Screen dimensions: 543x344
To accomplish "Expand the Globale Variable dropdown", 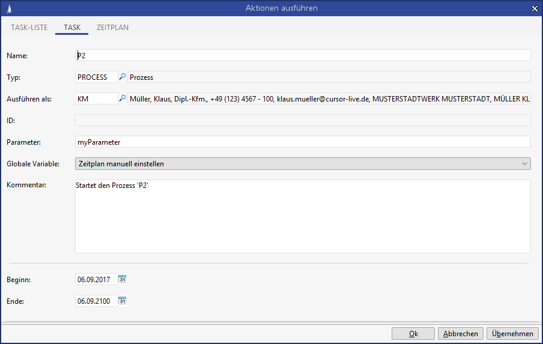I will 525,163.
